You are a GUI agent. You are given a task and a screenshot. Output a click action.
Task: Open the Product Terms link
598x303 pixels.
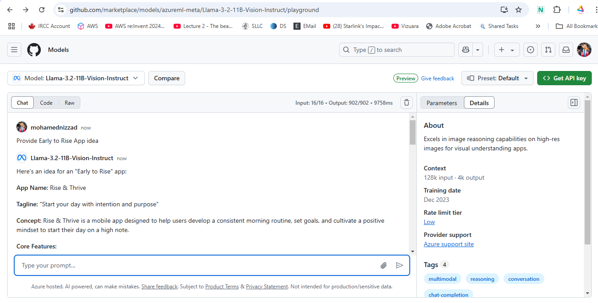coord(222,287)
